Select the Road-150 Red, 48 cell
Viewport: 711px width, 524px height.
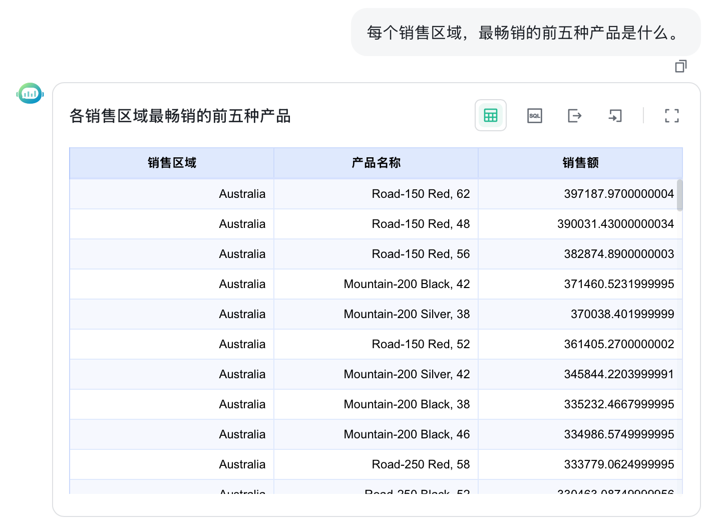(x=376, y=224)
